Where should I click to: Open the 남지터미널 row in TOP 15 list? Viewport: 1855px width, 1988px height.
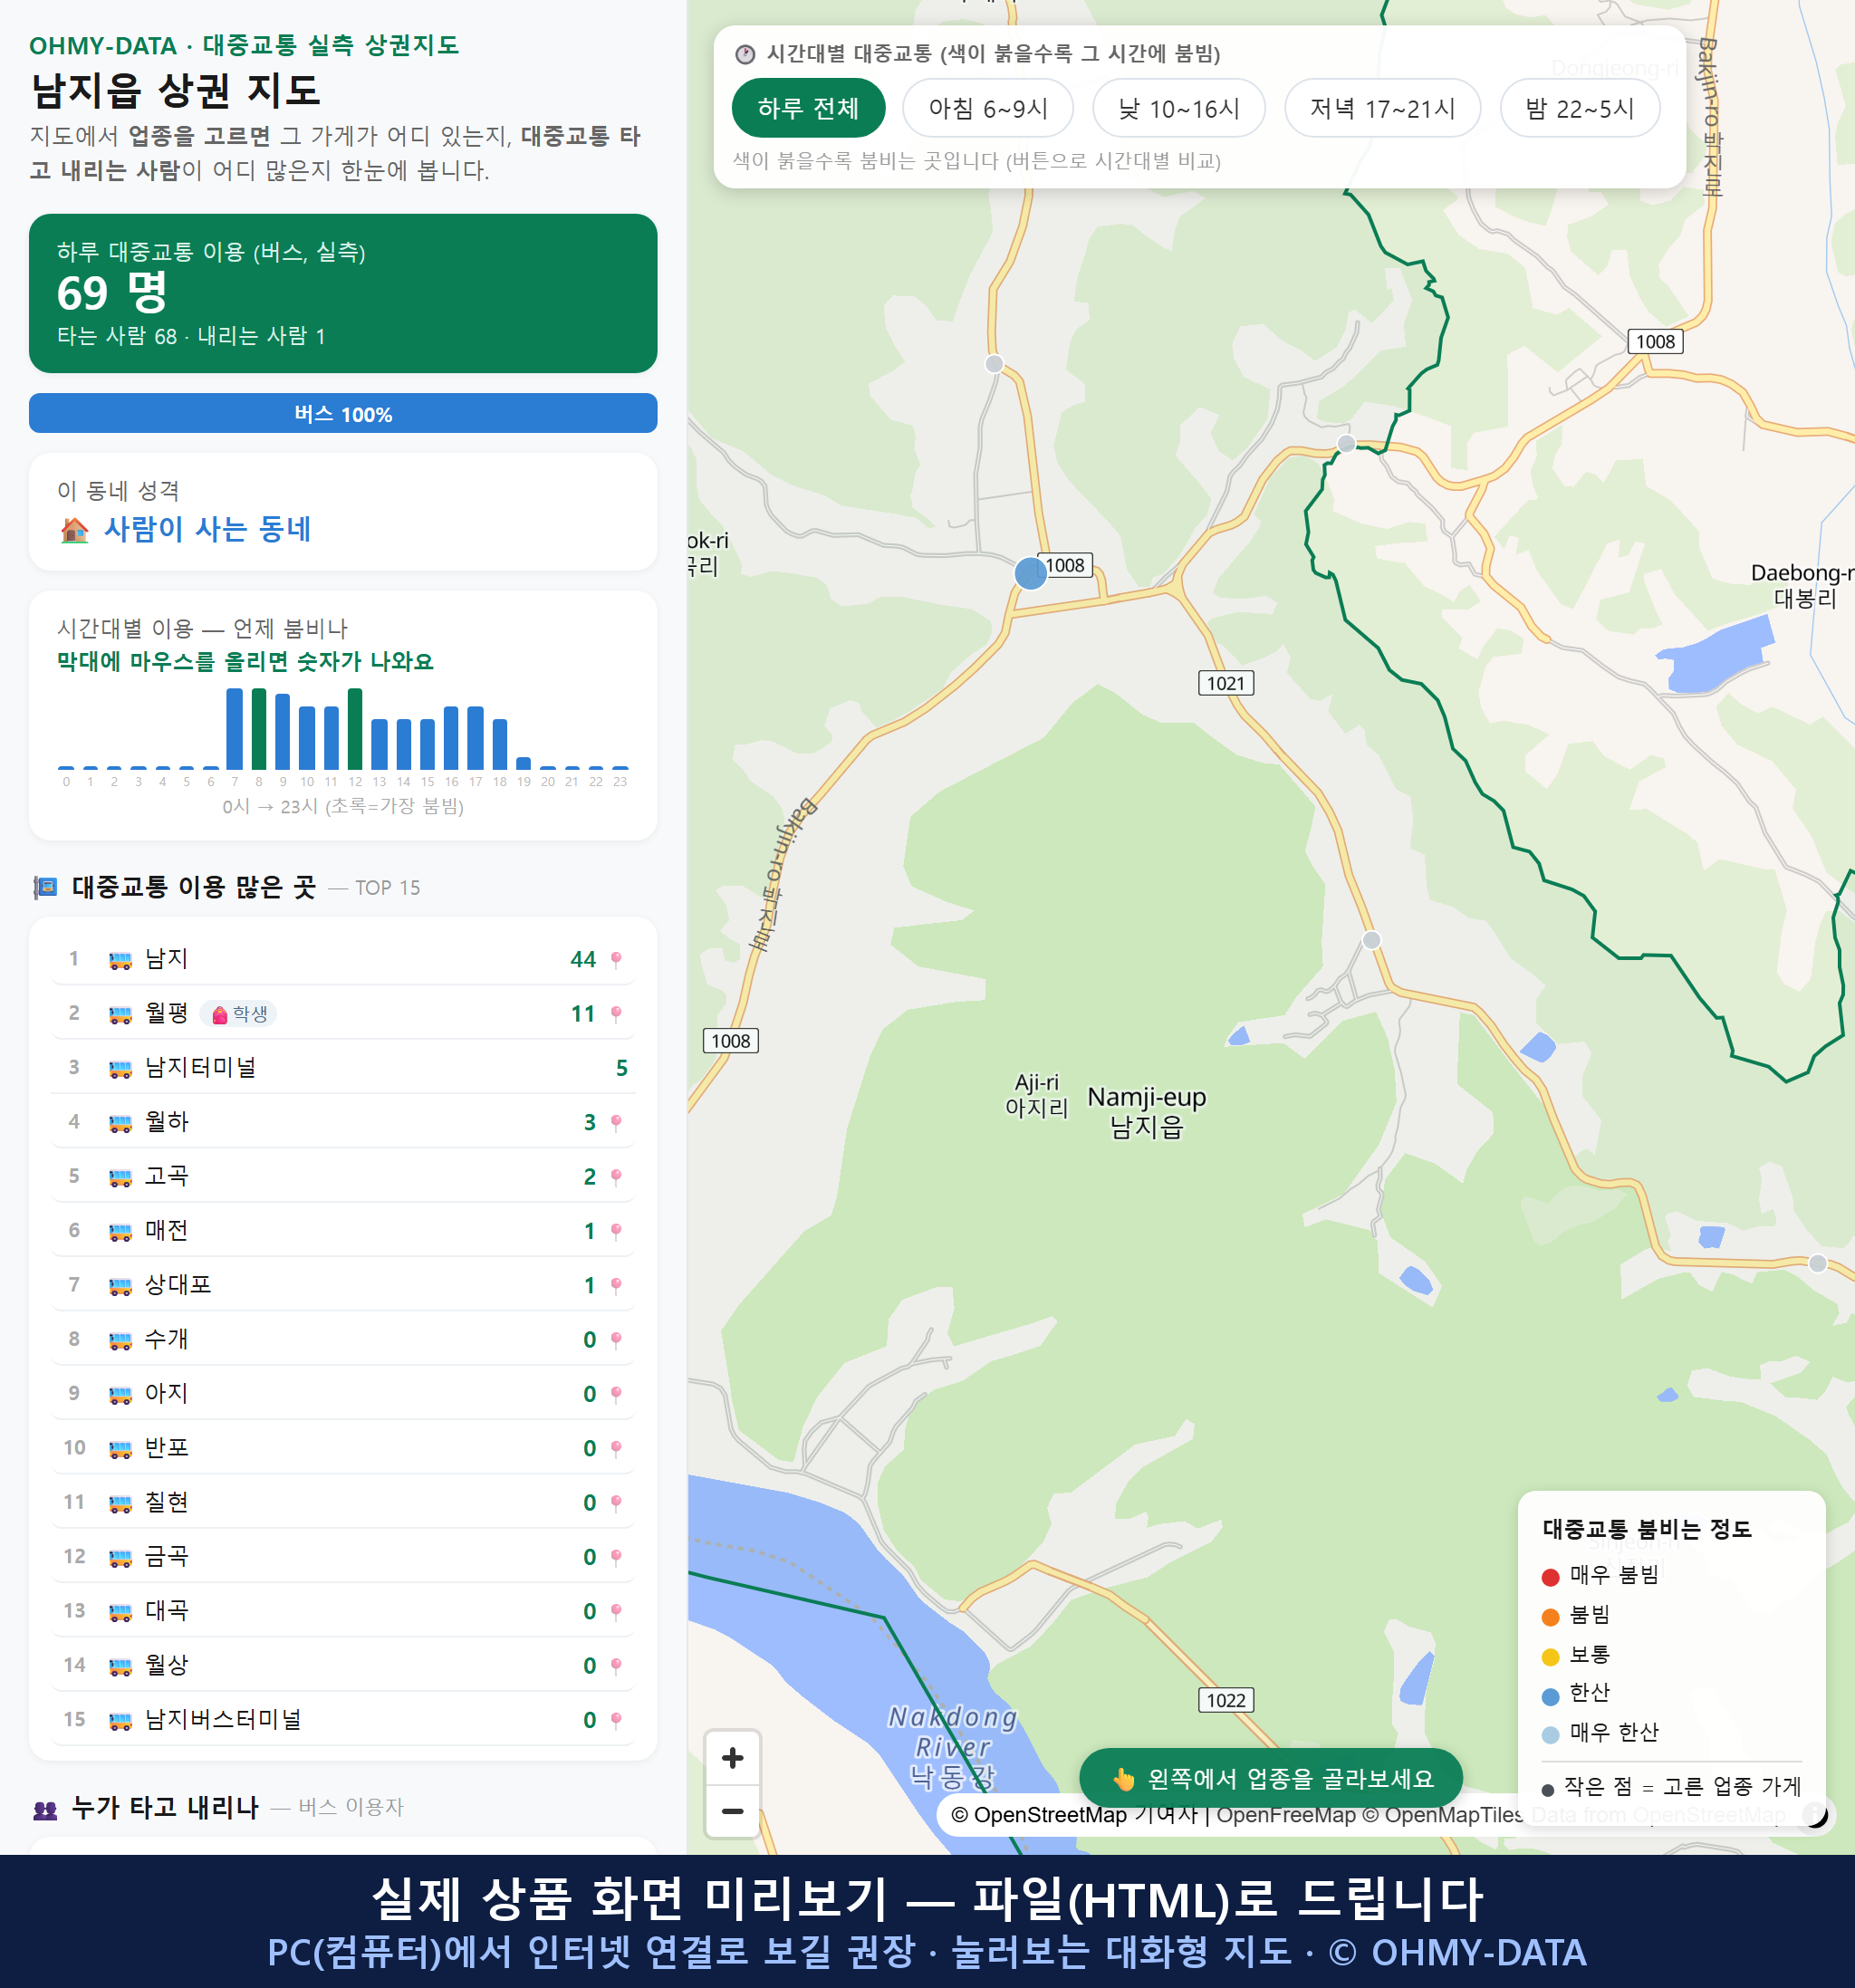(343, 1068)
